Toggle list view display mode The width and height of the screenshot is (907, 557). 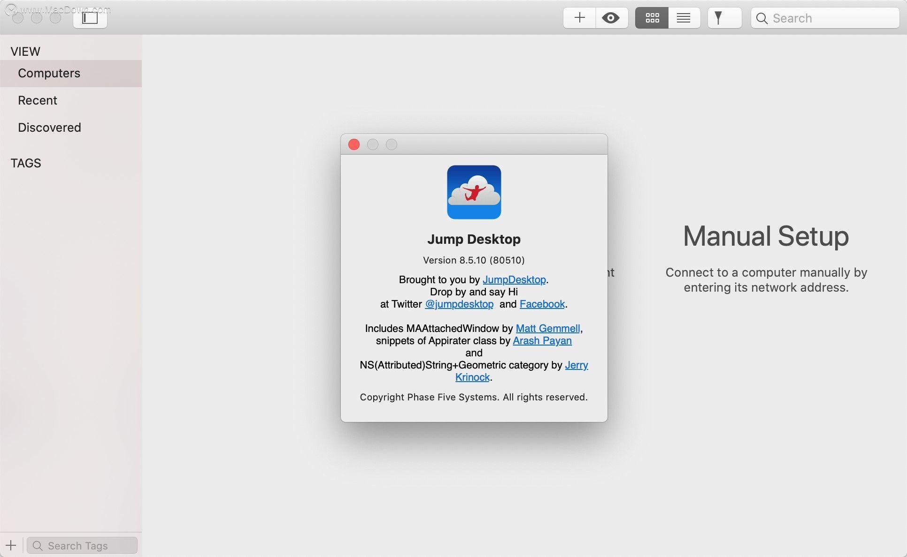pos(684,18)
